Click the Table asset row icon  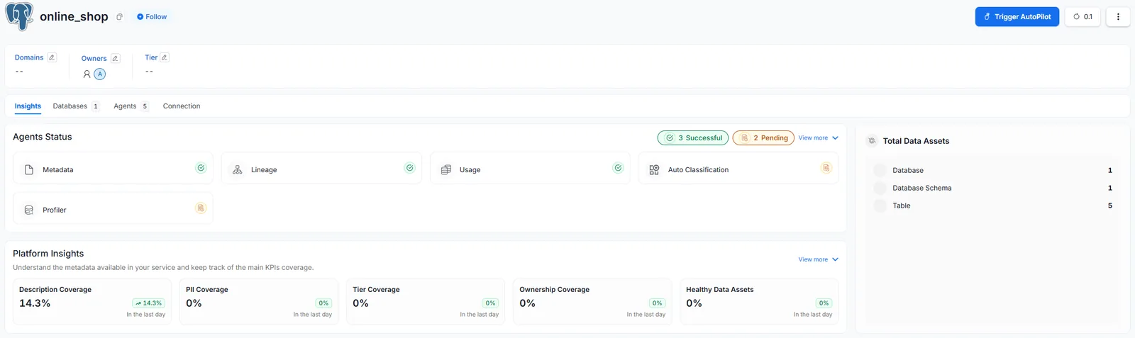point(880,205)
